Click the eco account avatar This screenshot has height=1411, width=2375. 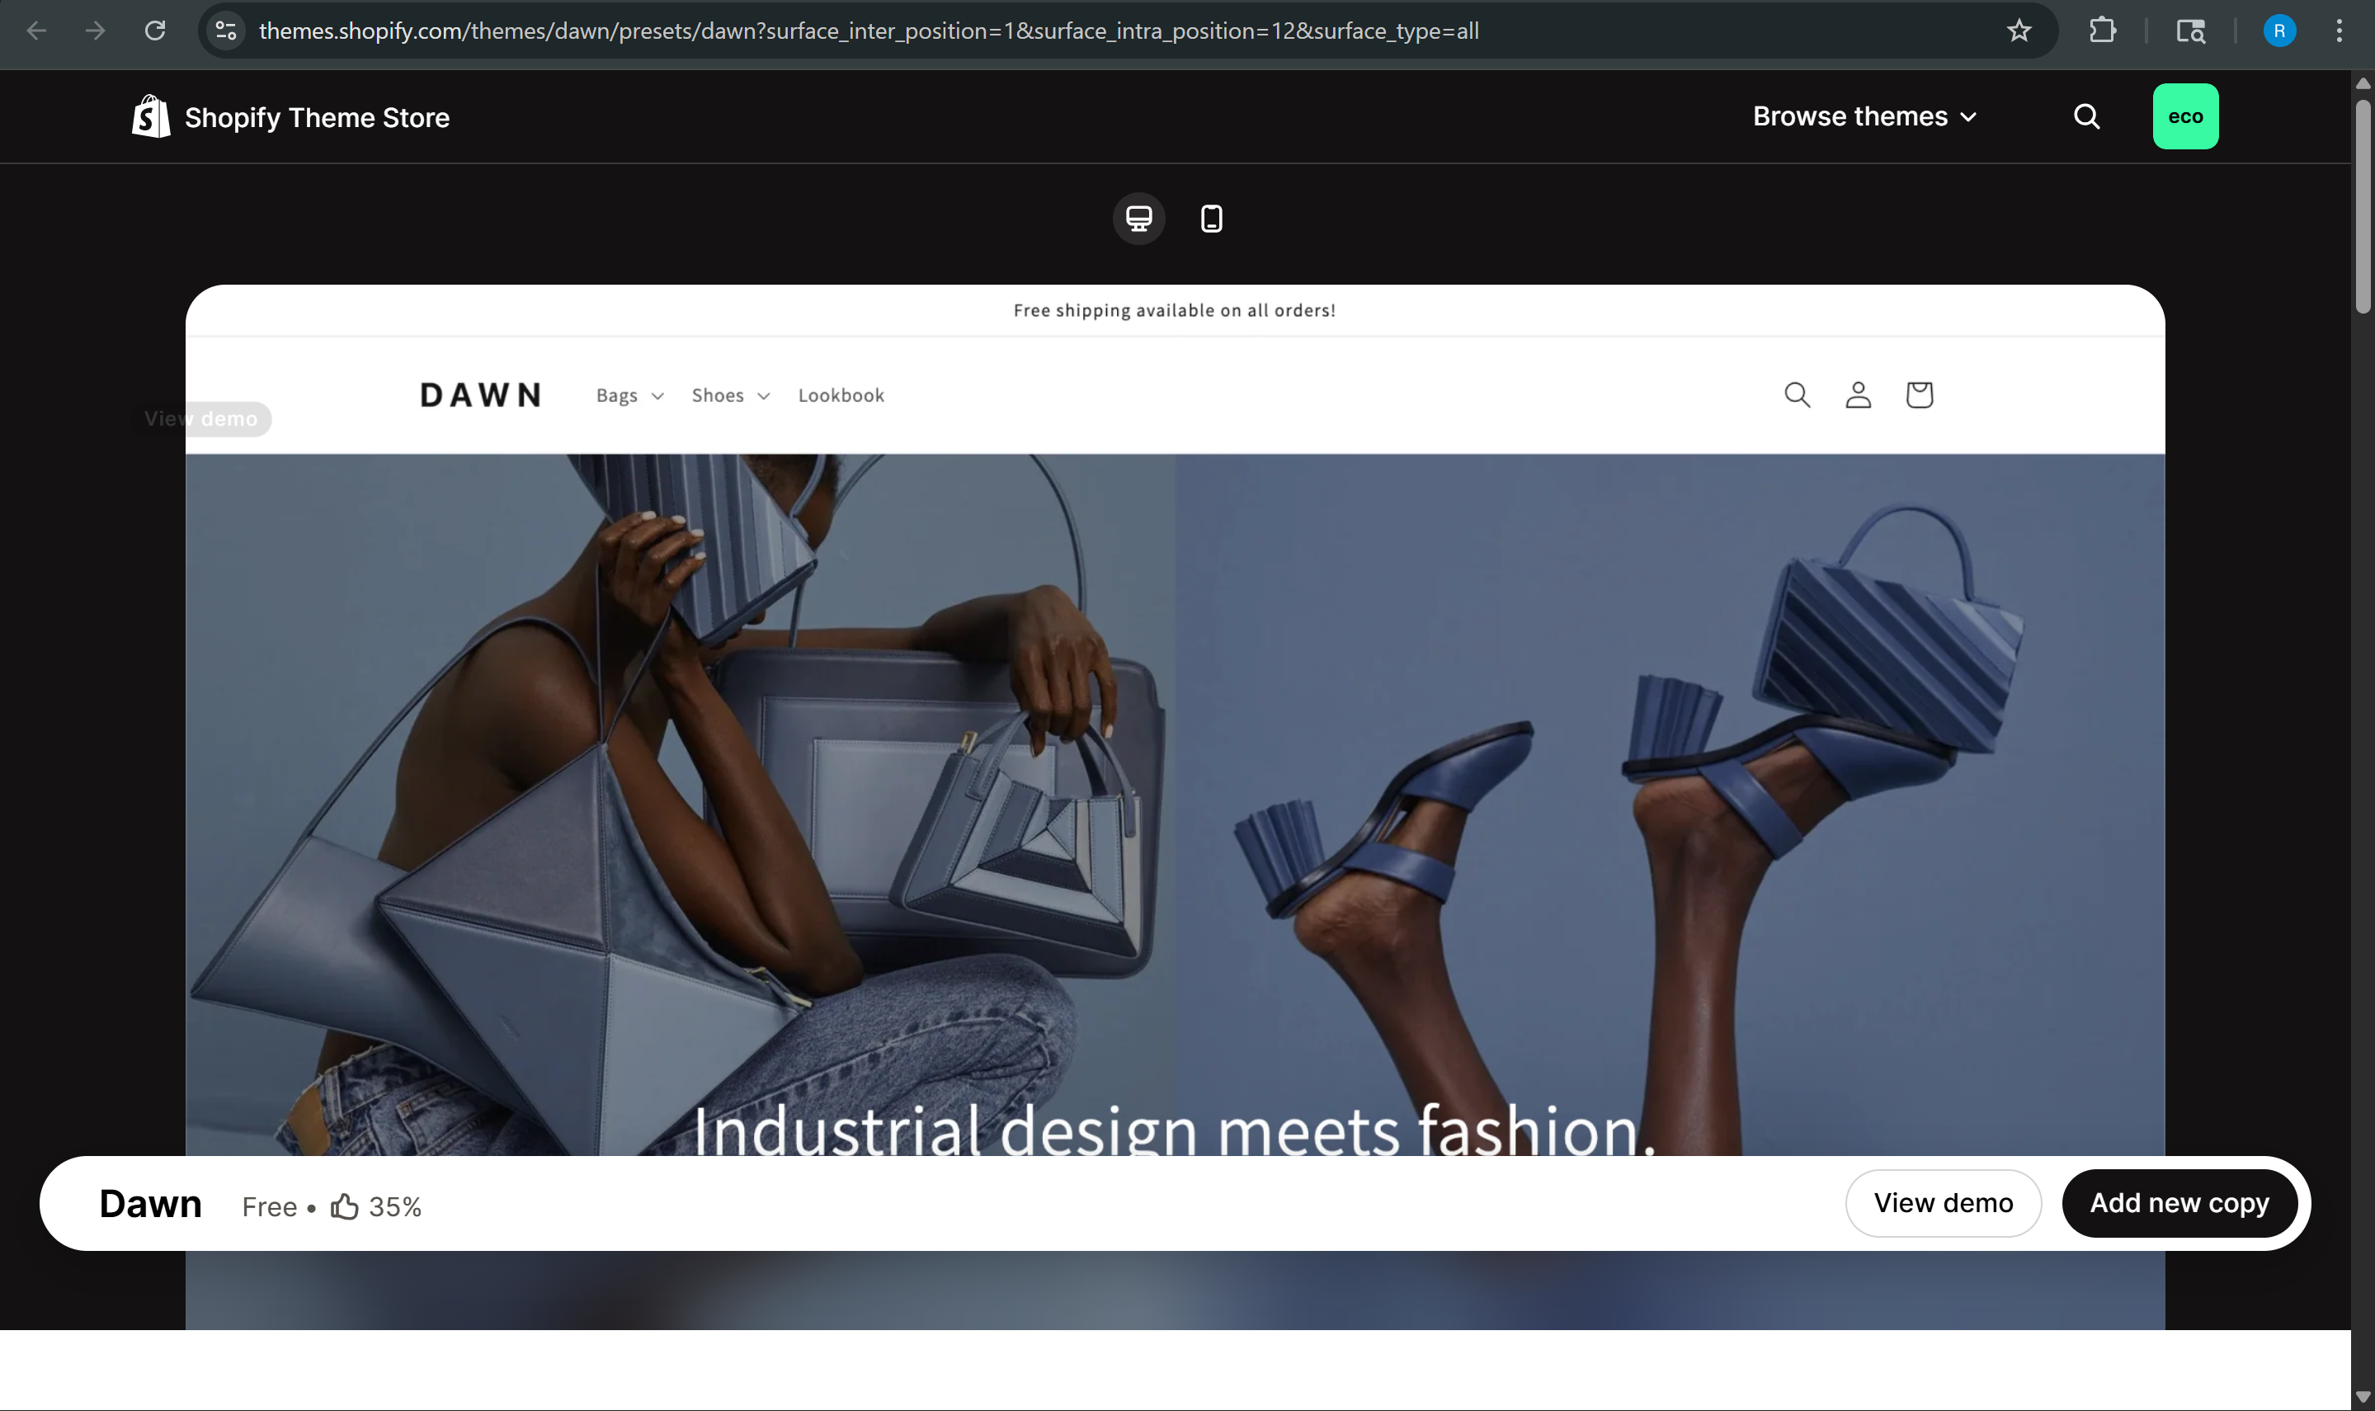click(2185, 116)
